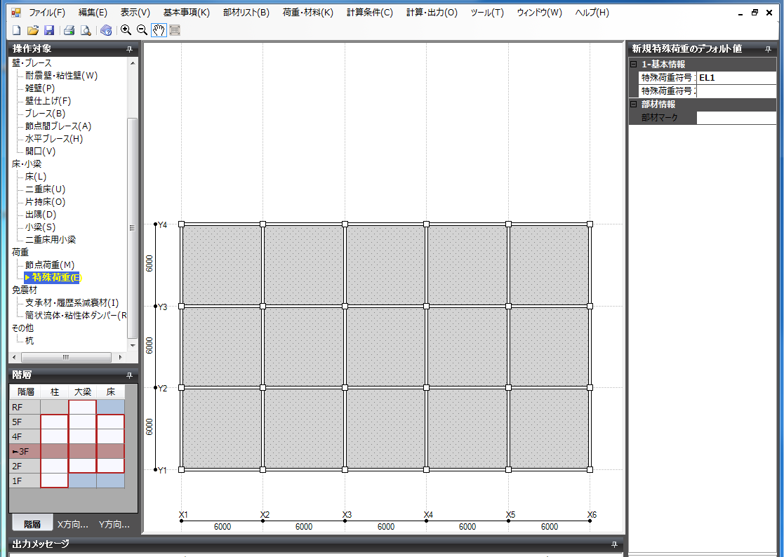784x557 pixels.
Task: Open the 基本事項(K) menu
Action: [x=187, y=13]
